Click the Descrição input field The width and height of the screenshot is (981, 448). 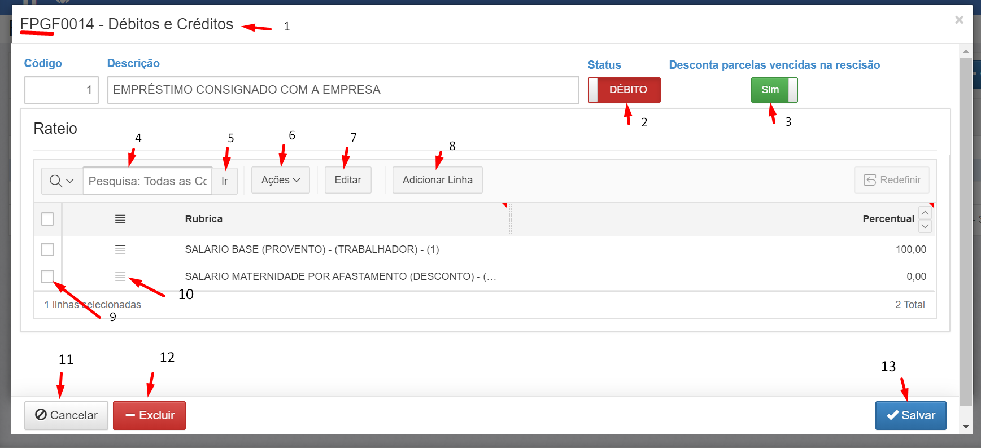coord(343,90)
